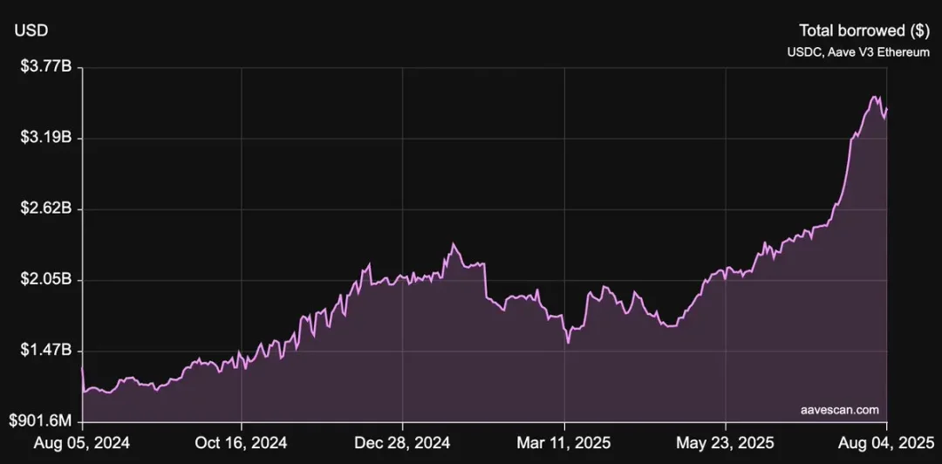This screenshot has height=464, width=942.
Task: Click the "USDC, Aave V3 Ethereum" subtitle
Action: click(x=857, y=52)
